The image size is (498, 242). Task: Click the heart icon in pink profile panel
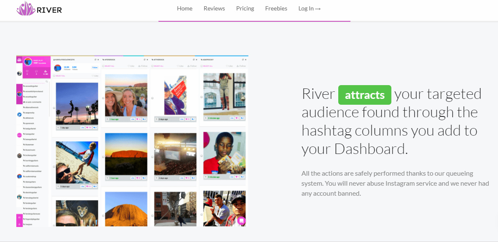(27, 72)
